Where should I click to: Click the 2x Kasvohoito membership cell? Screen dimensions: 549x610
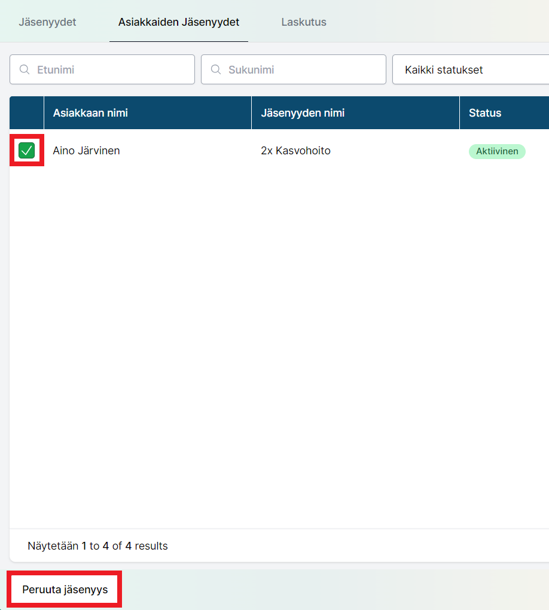click(295, 151)
